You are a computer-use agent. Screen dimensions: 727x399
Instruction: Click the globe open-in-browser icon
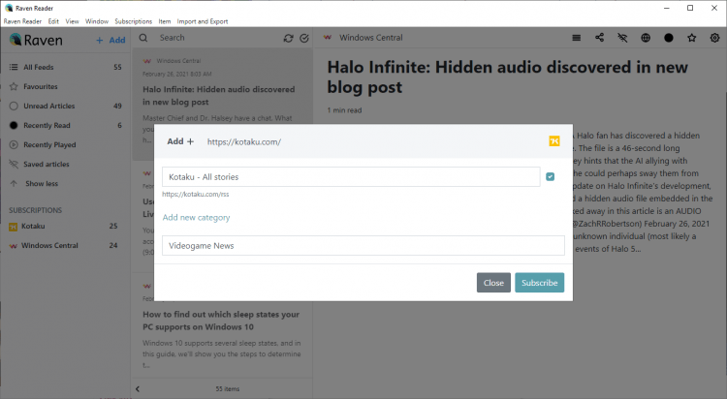point(646,38)
